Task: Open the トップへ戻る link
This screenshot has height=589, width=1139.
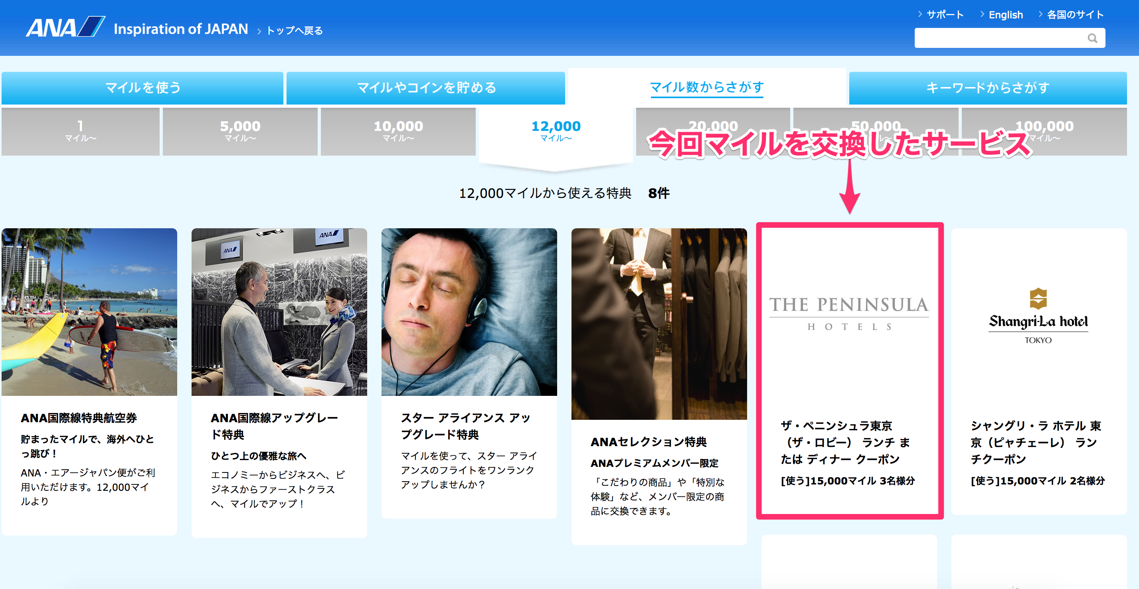Action: [x=294, y=30]
